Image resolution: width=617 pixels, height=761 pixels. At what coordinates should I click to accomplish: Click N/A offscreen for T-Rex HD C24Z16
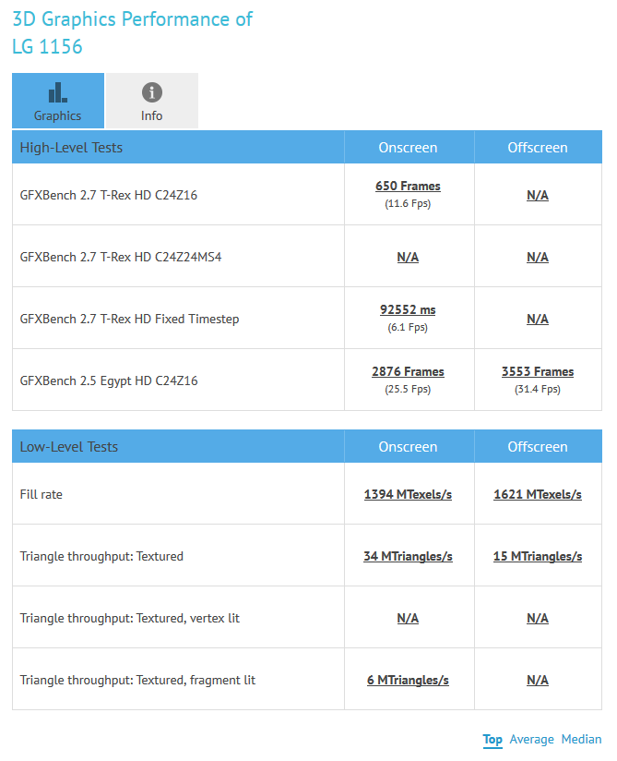(x=538, y=195)
